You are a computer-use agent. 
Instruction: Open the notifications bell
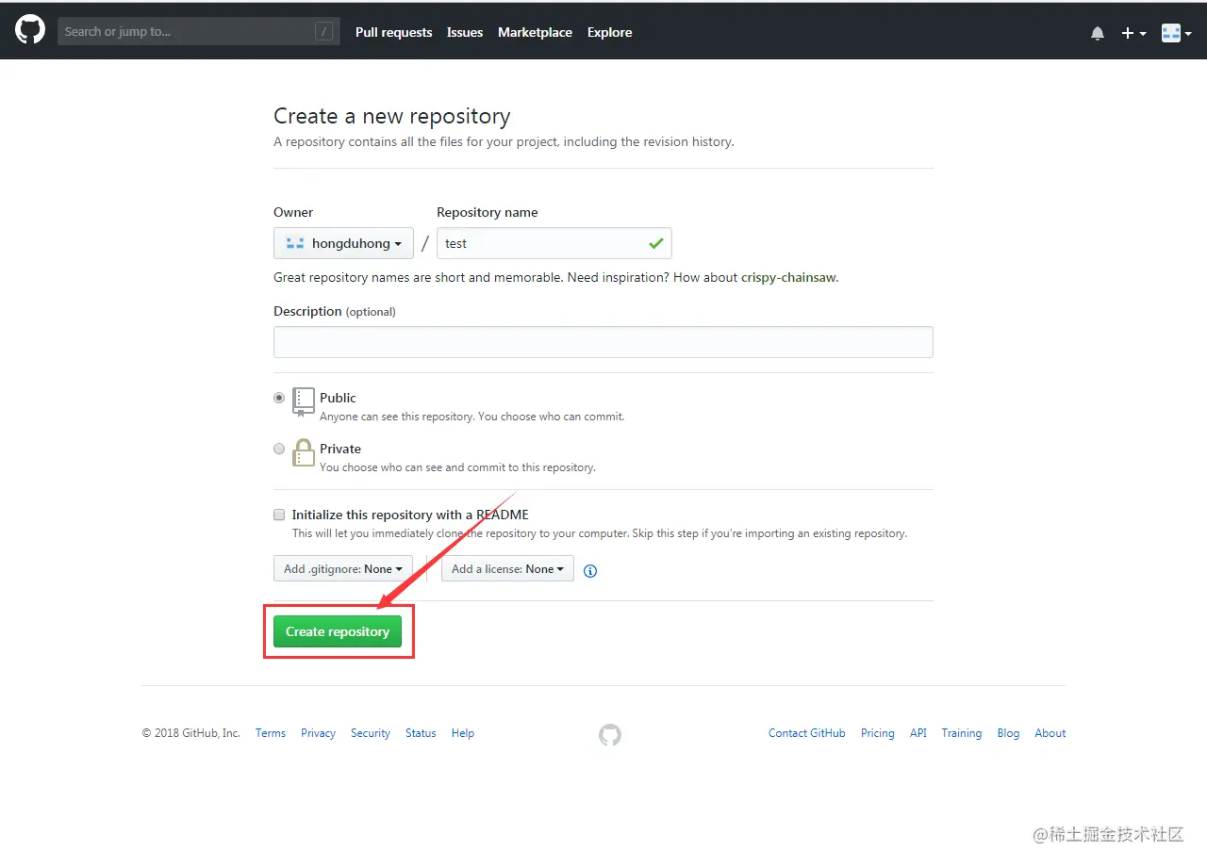(1098, 33)
